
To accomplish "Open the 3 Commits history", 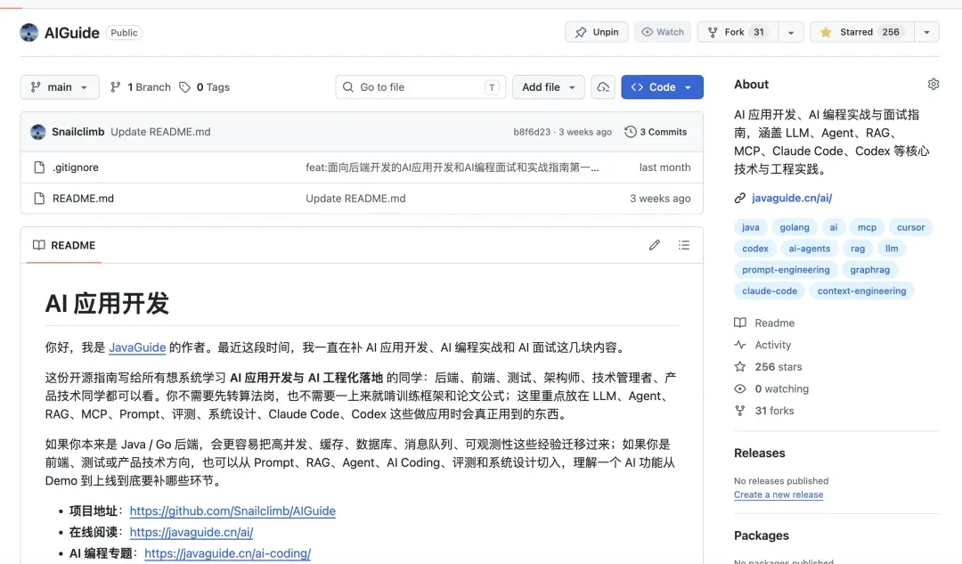I will coord(656,132).
